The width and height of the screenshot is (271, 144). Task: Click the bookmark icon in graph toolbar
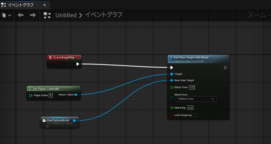4,15
